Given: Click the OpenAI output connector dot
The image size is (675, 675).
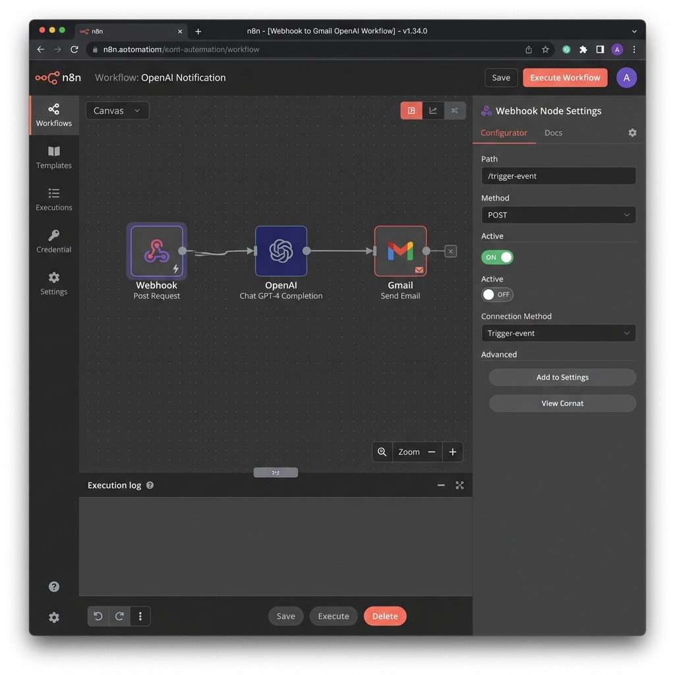Looking at the screenshot, I should [x=307, y=251].
